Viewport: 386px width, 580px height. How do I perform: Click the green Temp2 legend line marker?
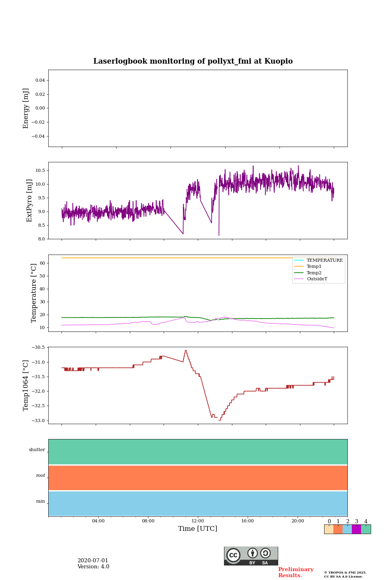299,273
